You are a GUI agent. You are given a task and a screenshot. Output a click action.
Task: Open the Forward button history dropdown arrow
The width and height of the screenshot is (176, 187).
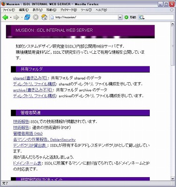pos(22,17)
